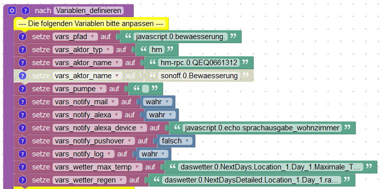Click help icon on vars_notify_alexa_device row
This screenshot has width=384, height=189.
click(x=23, y=128)
